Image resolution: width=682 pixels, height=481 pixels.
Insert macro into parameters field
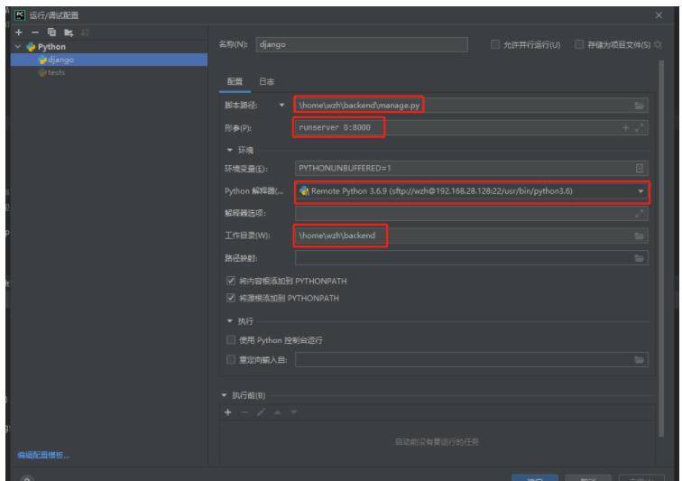click(x=625, y=127)
